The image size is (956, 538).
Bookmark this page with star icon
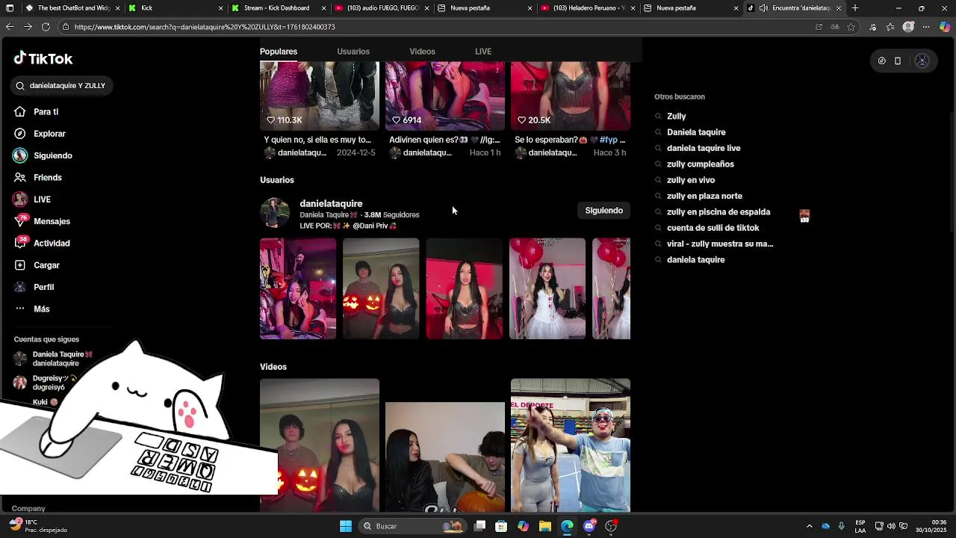point(851,27)
